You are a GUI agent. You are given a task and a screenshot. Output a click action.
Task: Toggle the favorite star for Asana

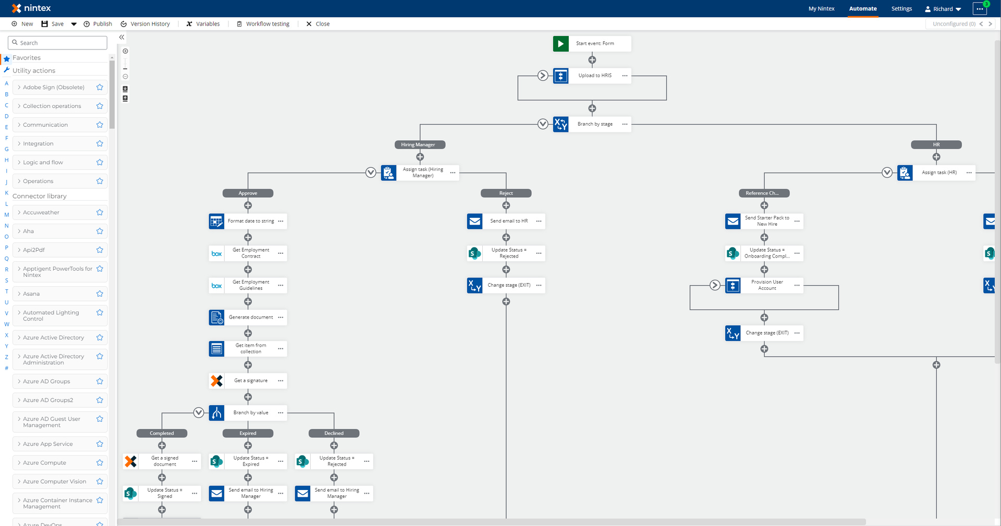100,294
